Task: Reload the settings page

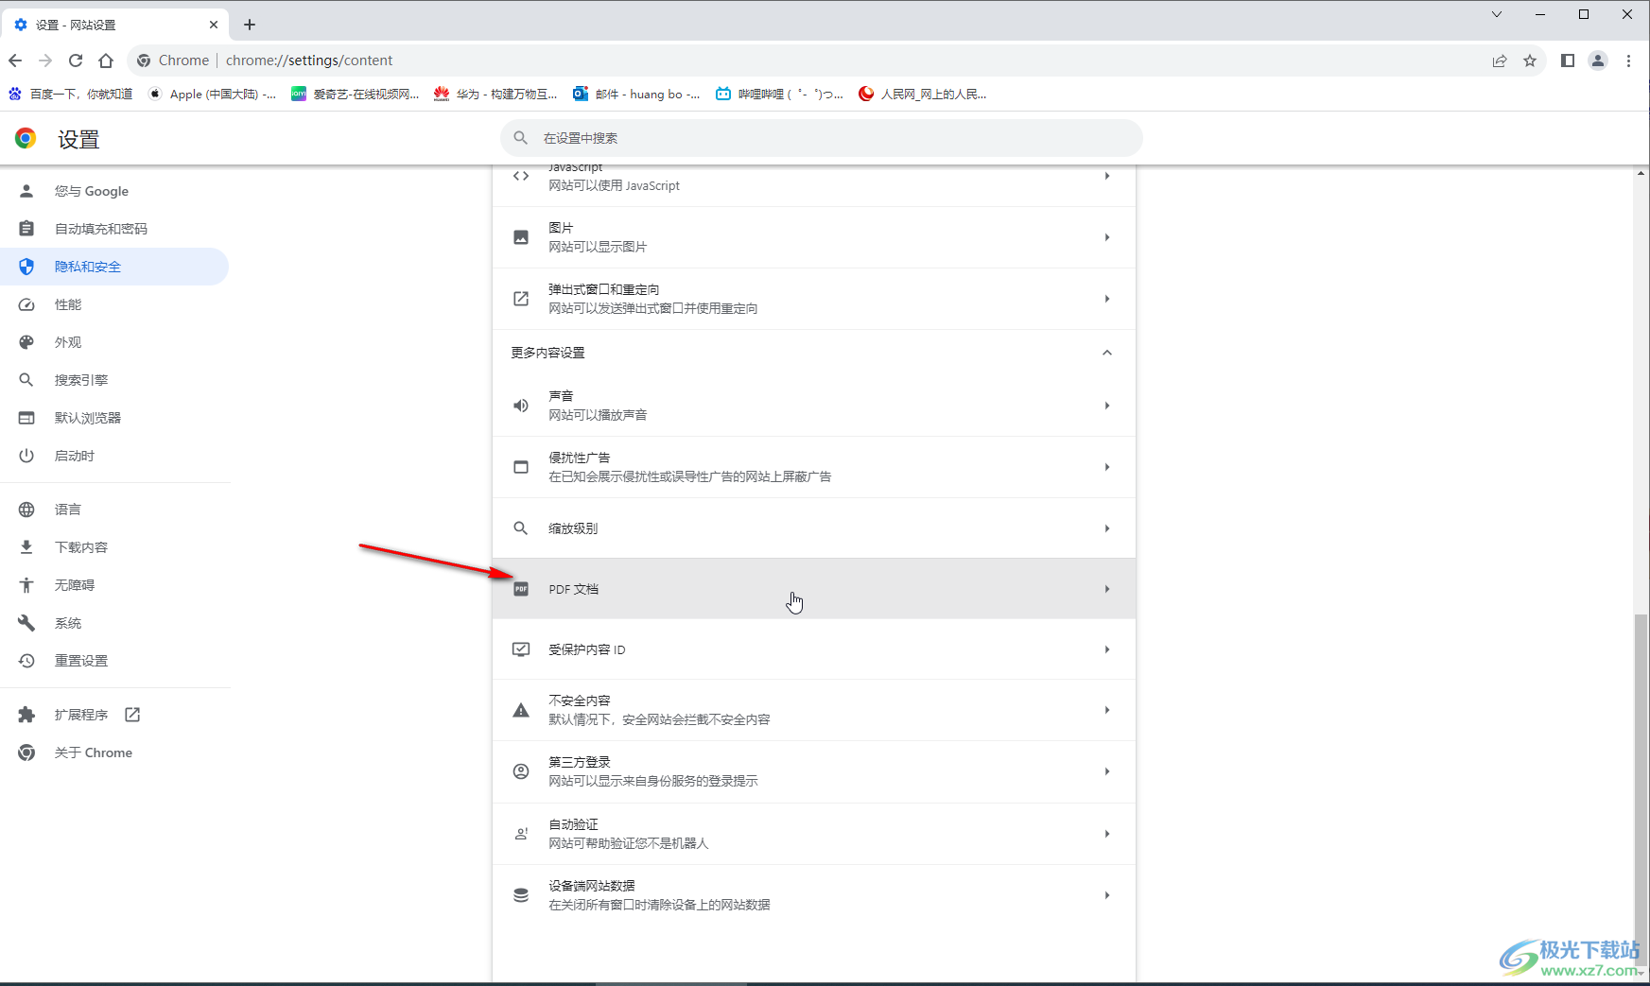Action: (x=76, y=61)
